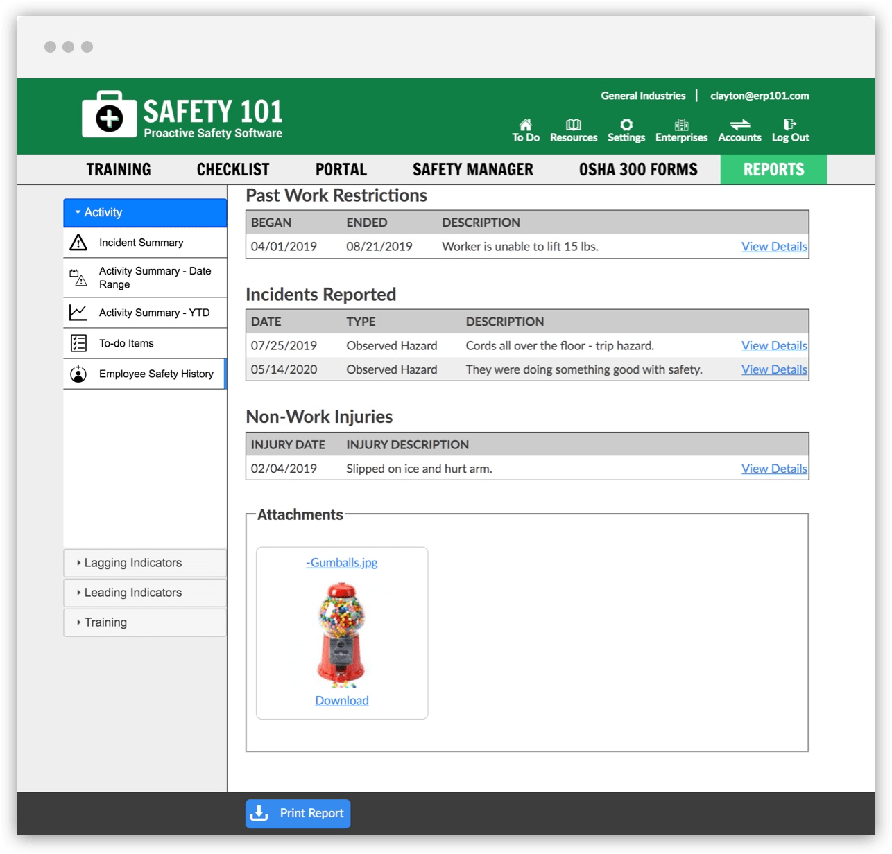Screen dimensions: 892x854
Task: Click the Safety 101 first-aid kit logo
Action: point(109,114)
